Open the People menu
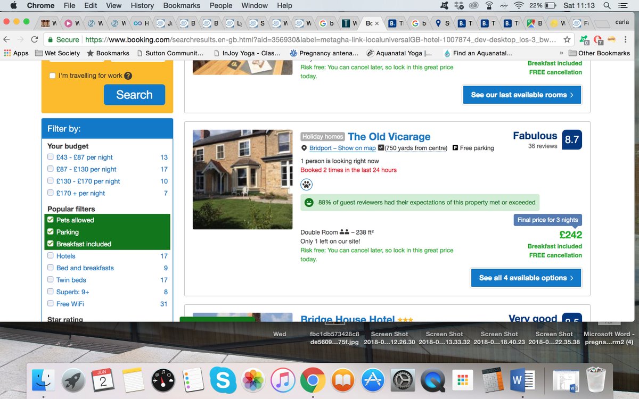Screen dimensions: 639x399 coord(221,6)
